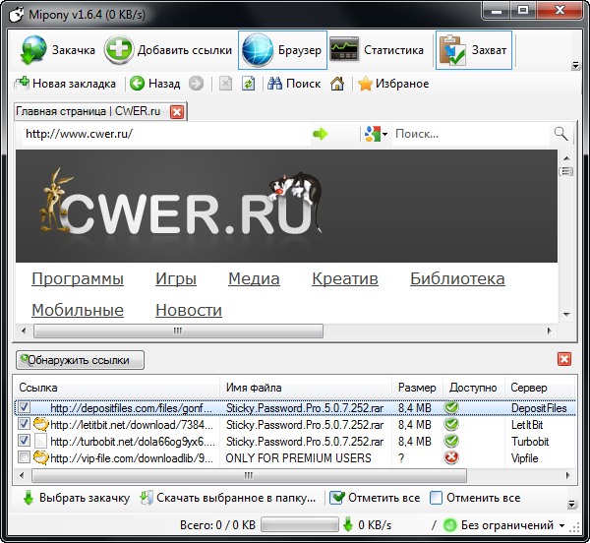Open the 'Программы' link on the page

click(78, 278)
